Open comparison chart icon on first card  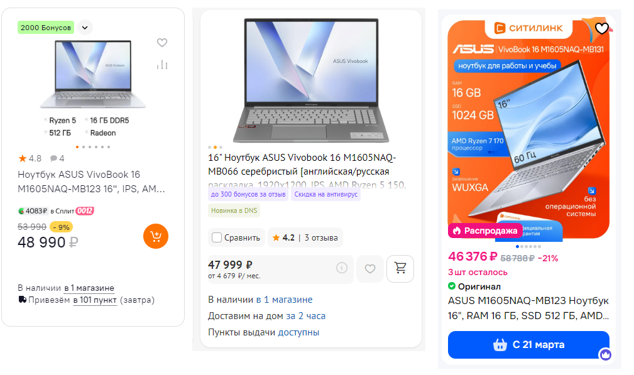coord(162,65)
